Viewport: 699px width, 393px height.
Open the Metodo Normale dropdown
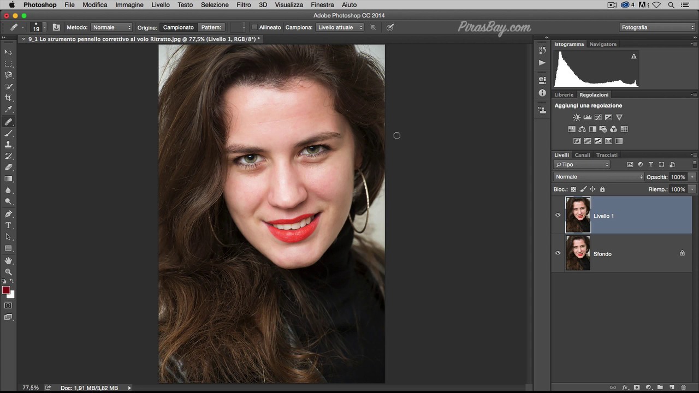pos(111,27)
